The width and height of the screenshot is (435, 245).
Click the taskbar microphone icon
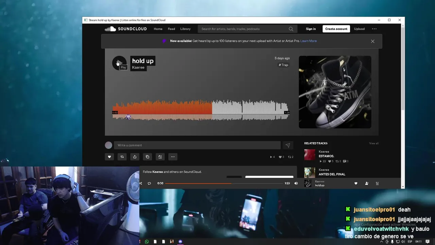point(393,242)
